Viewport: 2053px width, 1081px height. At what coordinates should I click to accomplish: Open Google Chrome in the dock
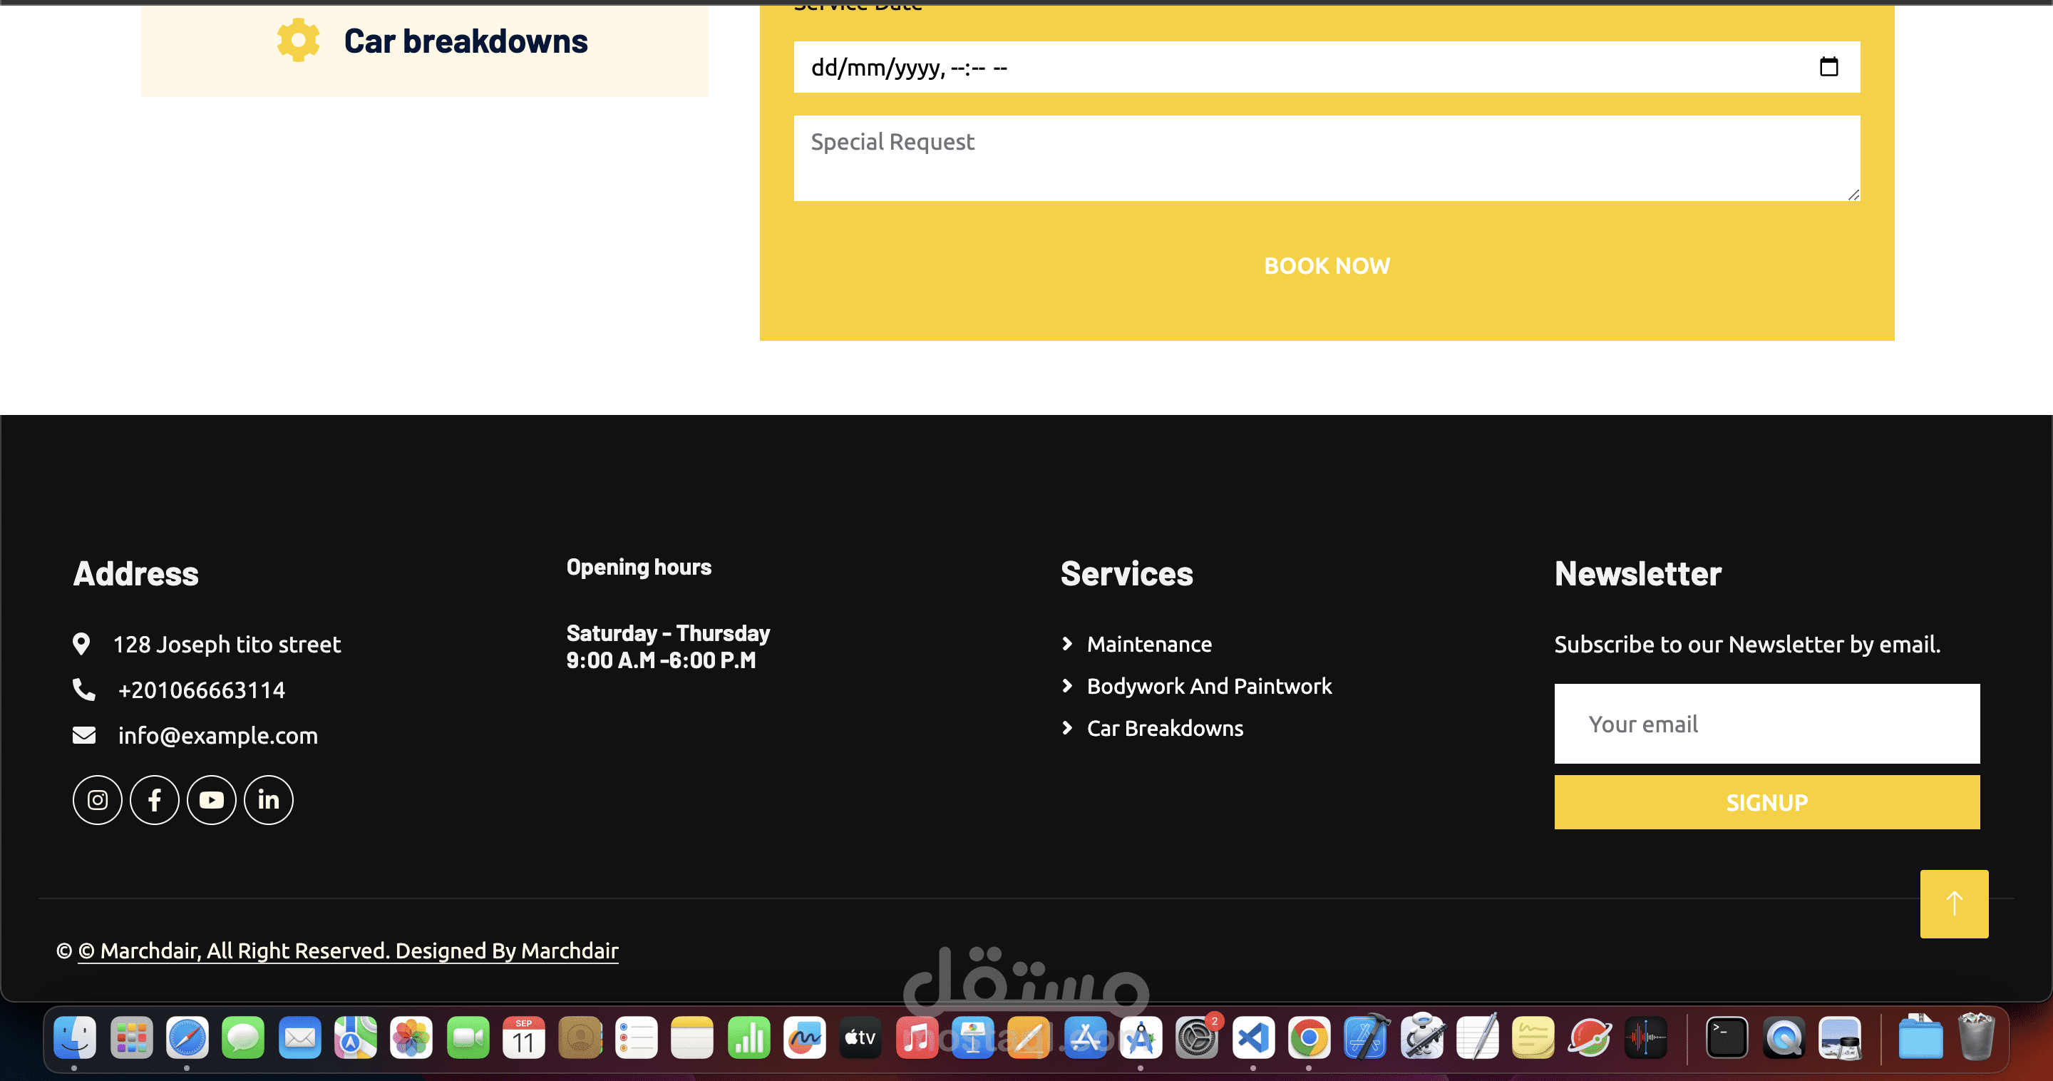[x=1309, y=1038]
